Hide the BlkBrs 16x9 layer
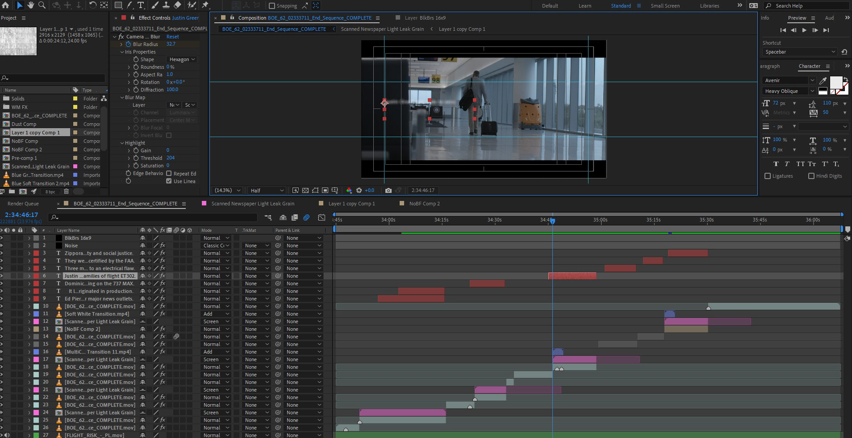852x438 pixels. [1, 238]
